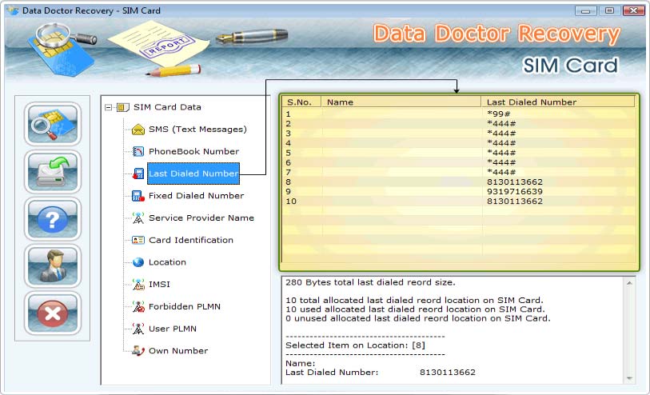The width and height of the screenshot is (650, 395).
Task: Open IMSI tree item
Action: click(x=159, y=285)
